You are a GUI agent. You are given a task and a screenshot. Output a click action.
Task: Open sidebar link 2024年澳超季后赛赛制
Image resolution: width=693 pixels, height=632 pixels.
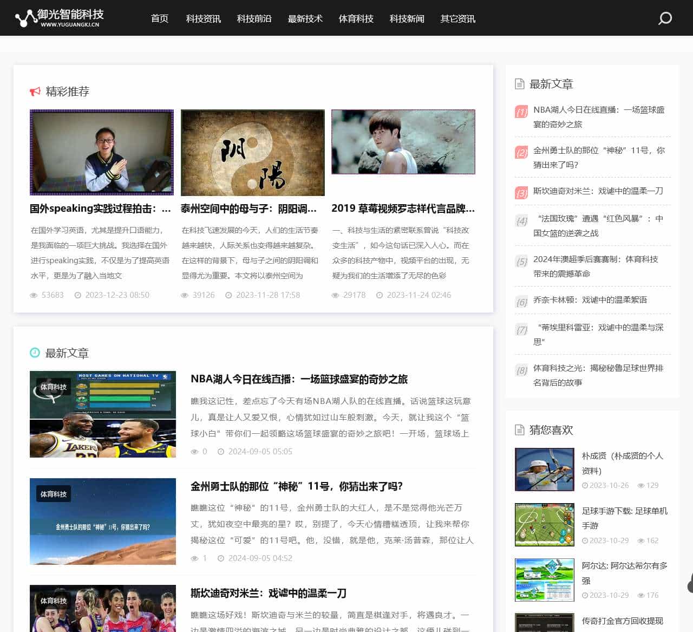click(596, 266)
